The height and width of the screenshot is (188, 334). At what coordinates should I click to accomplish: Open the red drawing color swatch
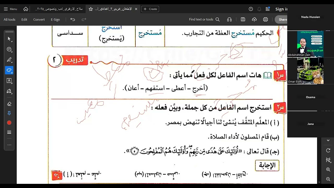pyautogui.click(x=9, y=123)
